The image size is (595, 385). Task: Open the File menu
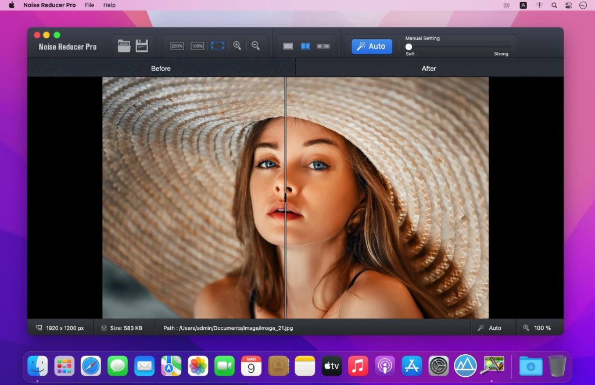tap(89, 5)
